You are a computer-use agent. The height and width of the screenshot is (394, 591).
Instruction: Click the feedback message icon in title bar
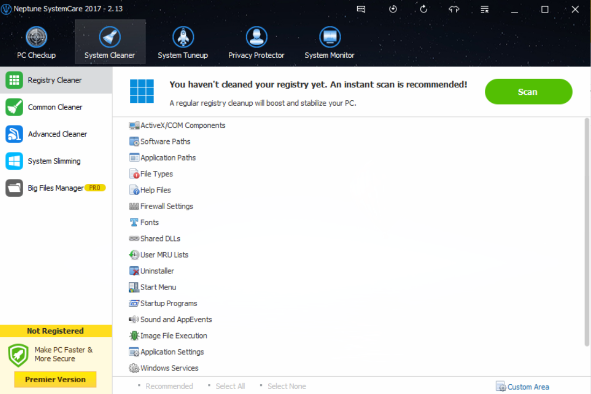point(361,9)
